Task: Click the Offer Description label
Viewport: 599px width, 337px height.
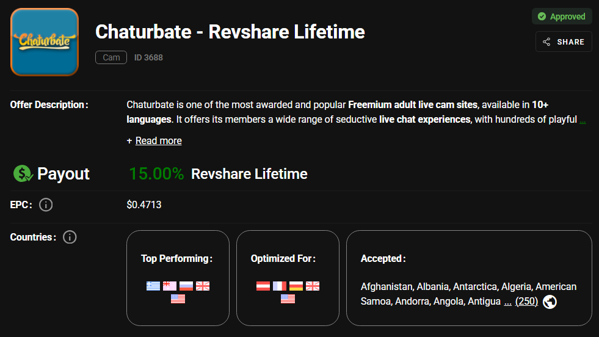Action: click(49, 104)
